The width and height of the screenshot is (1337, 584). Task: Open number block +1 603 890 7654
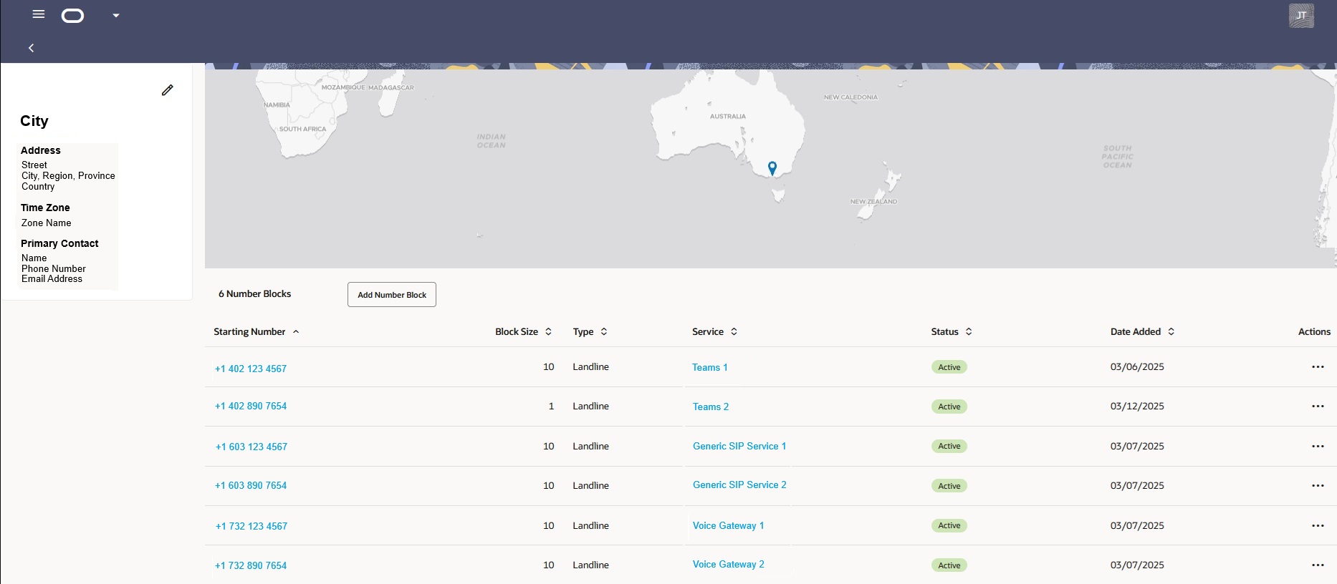coord(251,486)
